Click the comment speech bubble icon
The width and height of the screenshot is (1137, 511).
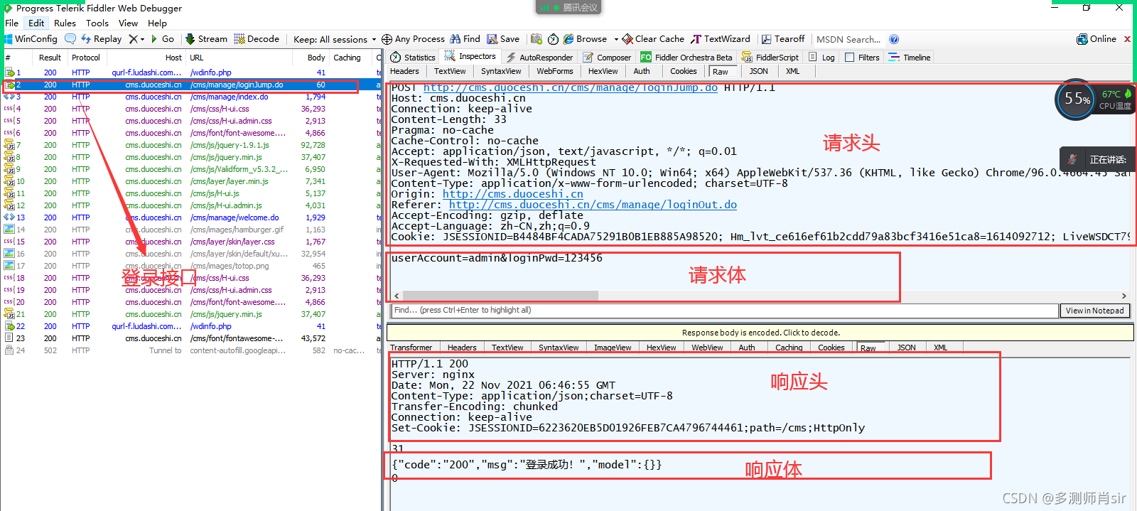click(70, 39)
